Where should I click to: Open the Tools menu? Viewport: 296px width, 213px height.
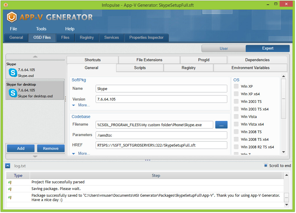[41, 29]
